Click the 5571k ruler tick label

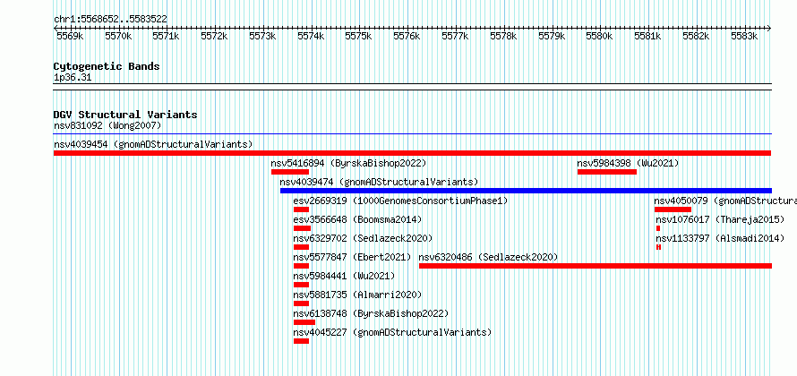[167, 37]
